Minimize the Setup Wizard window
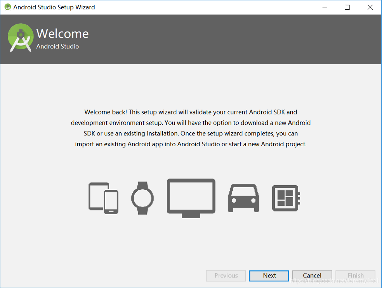382x288 pixels. 325,7
